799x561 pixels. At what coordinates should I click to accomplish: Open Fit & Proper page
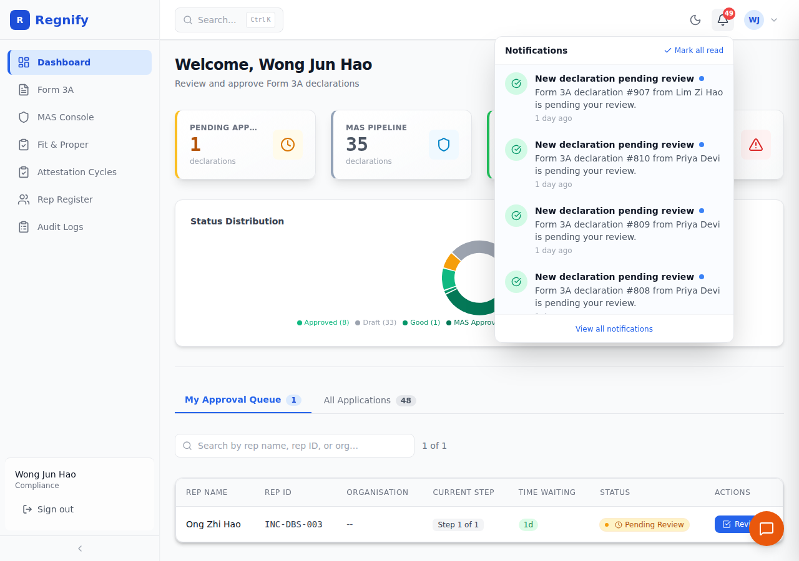(x=80, y=145)
